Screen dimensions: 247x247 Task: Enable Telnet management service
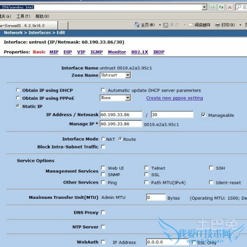click(146, 168)
